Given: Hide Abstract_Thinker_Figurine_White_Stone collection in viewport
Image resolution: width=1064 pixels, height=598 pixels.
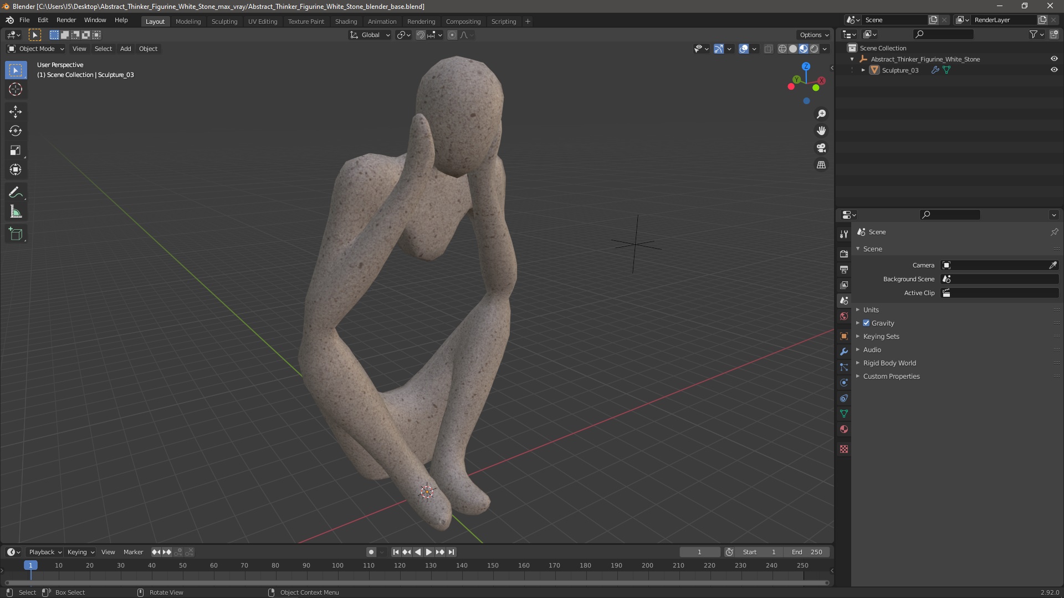Looking at the screenshot, I should tap(1054, 59).
